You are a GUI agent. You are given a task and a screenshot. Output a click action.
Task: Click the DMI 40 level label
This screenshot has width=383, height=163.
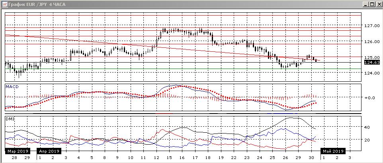click(368, 127)
